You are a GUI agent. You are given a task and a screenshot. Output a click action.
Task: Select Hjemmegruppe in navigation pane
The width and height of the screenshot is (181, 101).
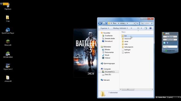(108, 63)
